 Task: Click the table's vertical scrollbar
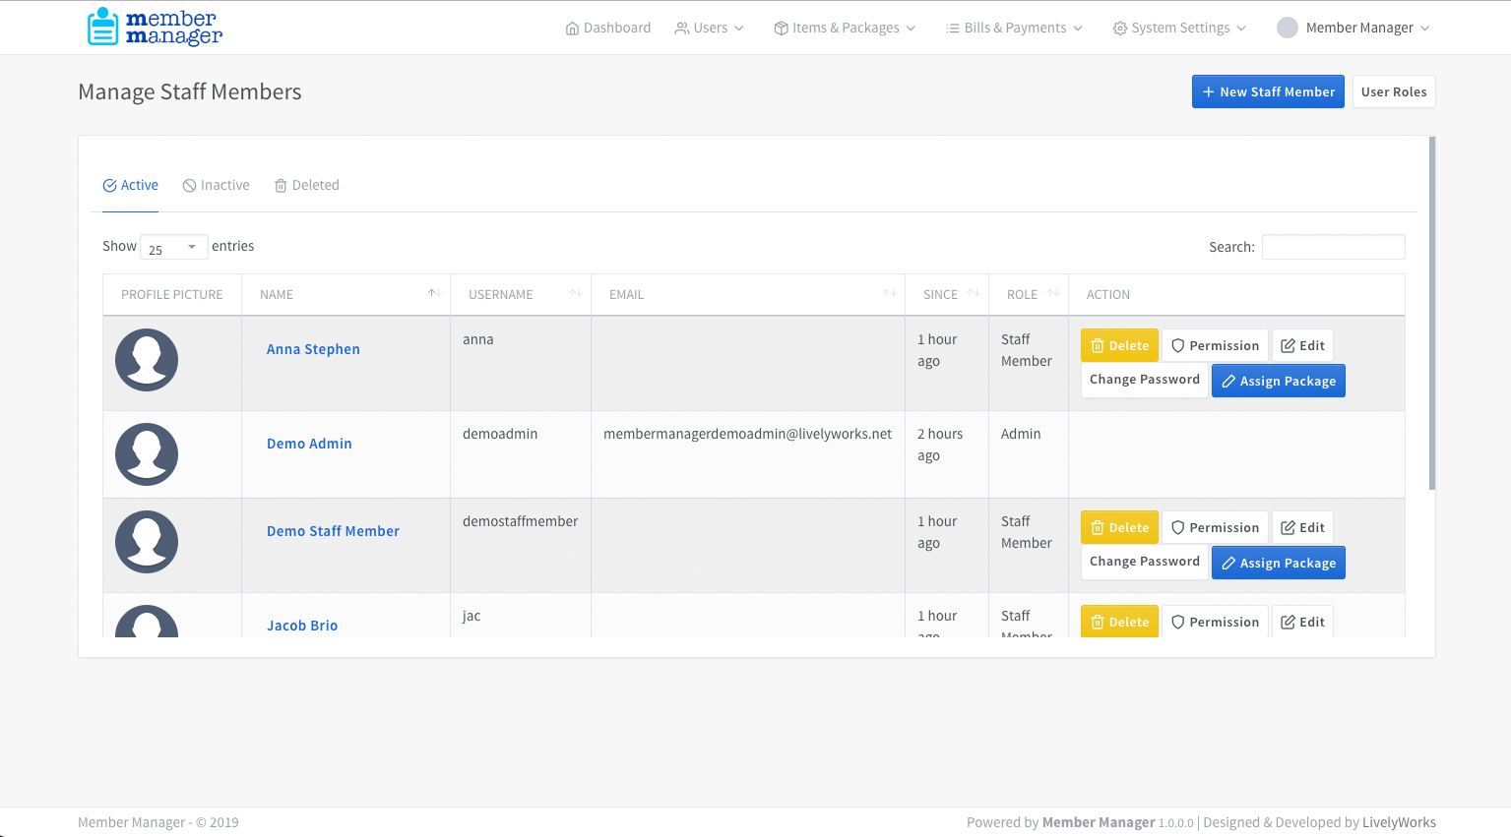click(1432, 314)
